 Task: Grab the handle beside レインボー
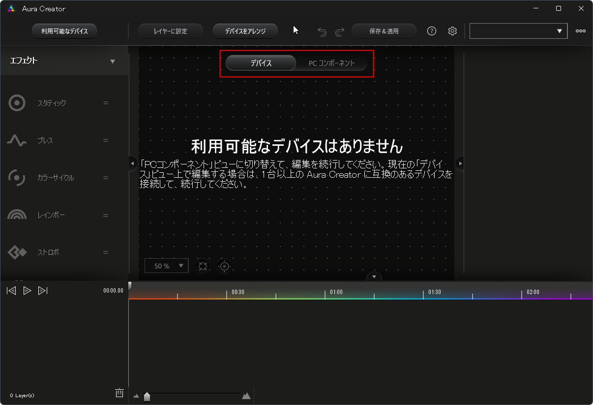coord(106,215)
